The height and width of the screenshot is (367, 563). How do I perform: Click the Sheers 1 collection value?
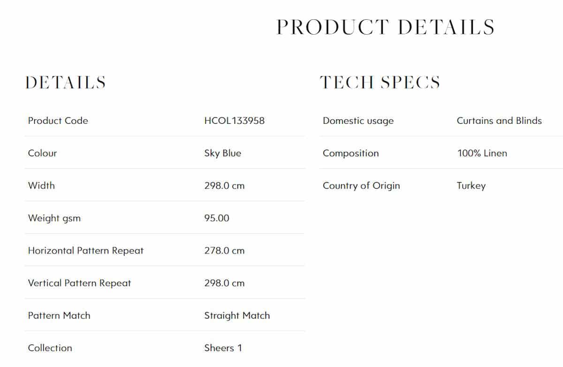pyautogui.click(x=223, y=348)
